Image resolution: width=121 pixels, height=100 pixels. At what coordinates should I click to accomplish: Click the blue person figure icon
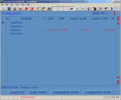(x=111, y=9)
